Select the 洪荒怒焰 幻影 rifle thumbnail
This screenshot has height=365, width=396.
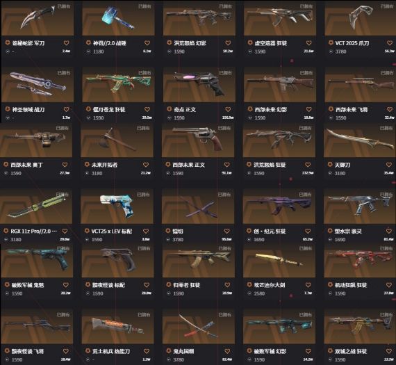[x=199, y=18]
